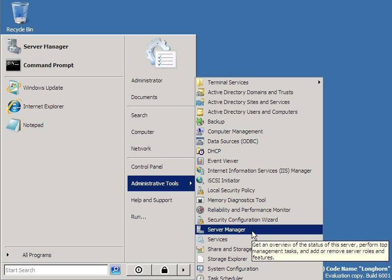Select the Local Security Policy label
This screenshot has height=280, width=392.
click(231, 190)
